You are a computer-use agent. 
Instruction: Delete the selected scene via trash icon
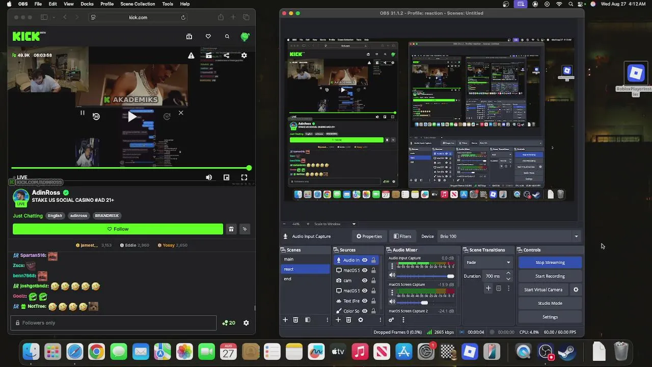[x=295, y=320]
